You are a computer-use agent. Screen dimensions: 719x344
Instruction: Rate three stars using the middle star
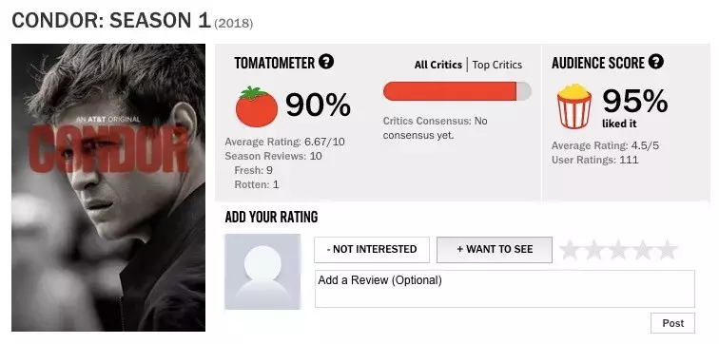618,250
